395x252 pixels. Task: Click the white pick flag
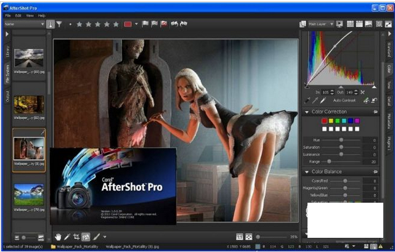coord(145,24)
